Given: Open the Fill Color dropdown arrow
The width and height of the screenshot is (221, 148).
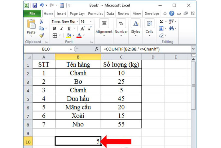Looking at the screenshot, I should pos(73,35).
